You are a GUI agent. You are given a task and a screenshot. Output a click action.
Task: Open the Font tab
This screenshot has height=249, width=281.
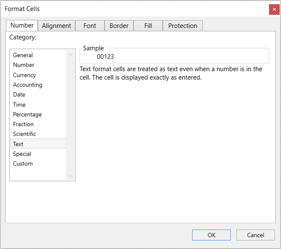pos(90,26)
